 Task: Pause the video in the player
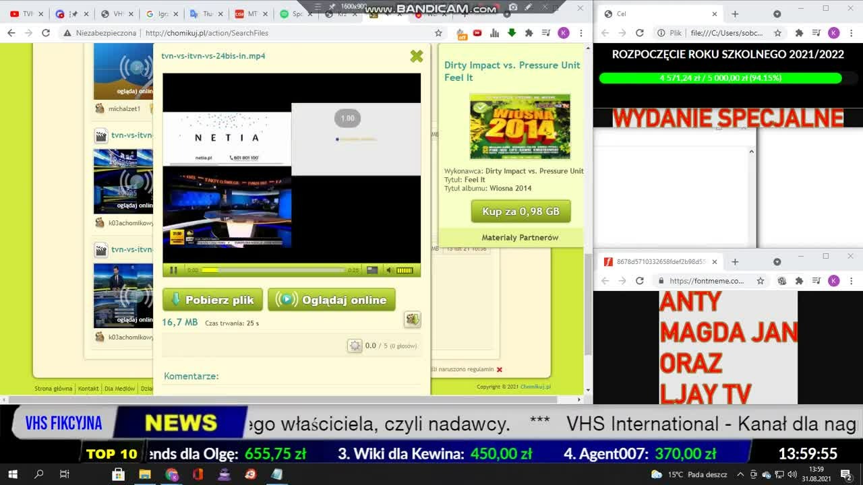(x=173, y=270)
